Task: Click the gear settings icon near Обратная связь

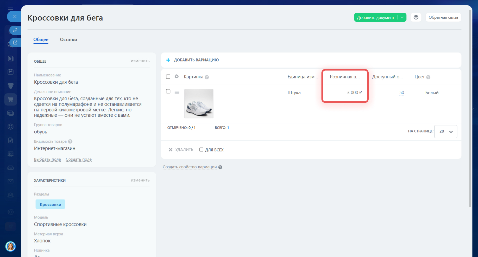Action: point(416,17)
